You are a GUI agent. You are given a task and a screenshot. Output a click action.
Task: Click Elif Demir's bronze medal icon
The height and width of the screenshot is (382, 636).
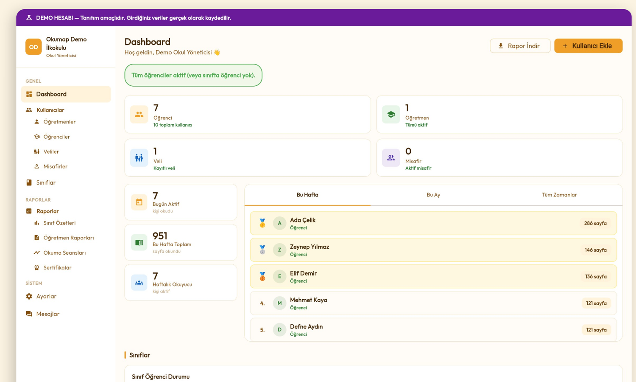(x=262, y=276)
